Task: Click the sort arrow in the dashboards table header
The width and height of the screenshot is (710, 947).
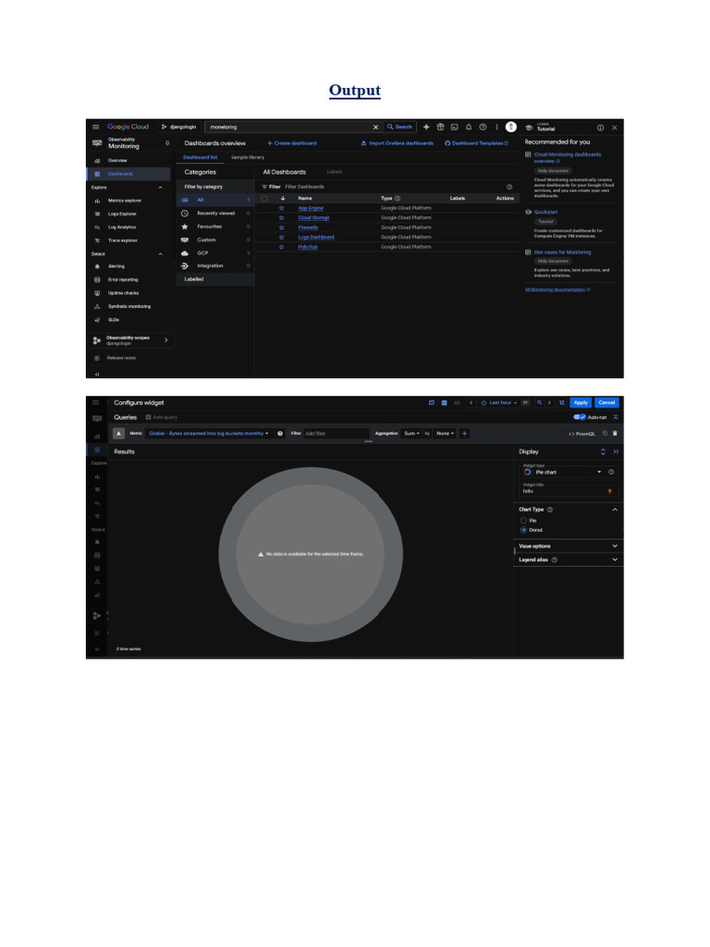Action: [x=283, y=198]
